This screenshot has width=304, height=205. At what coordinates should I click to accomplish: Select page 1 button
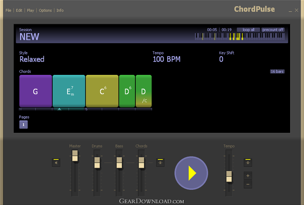tap(23, 125)
